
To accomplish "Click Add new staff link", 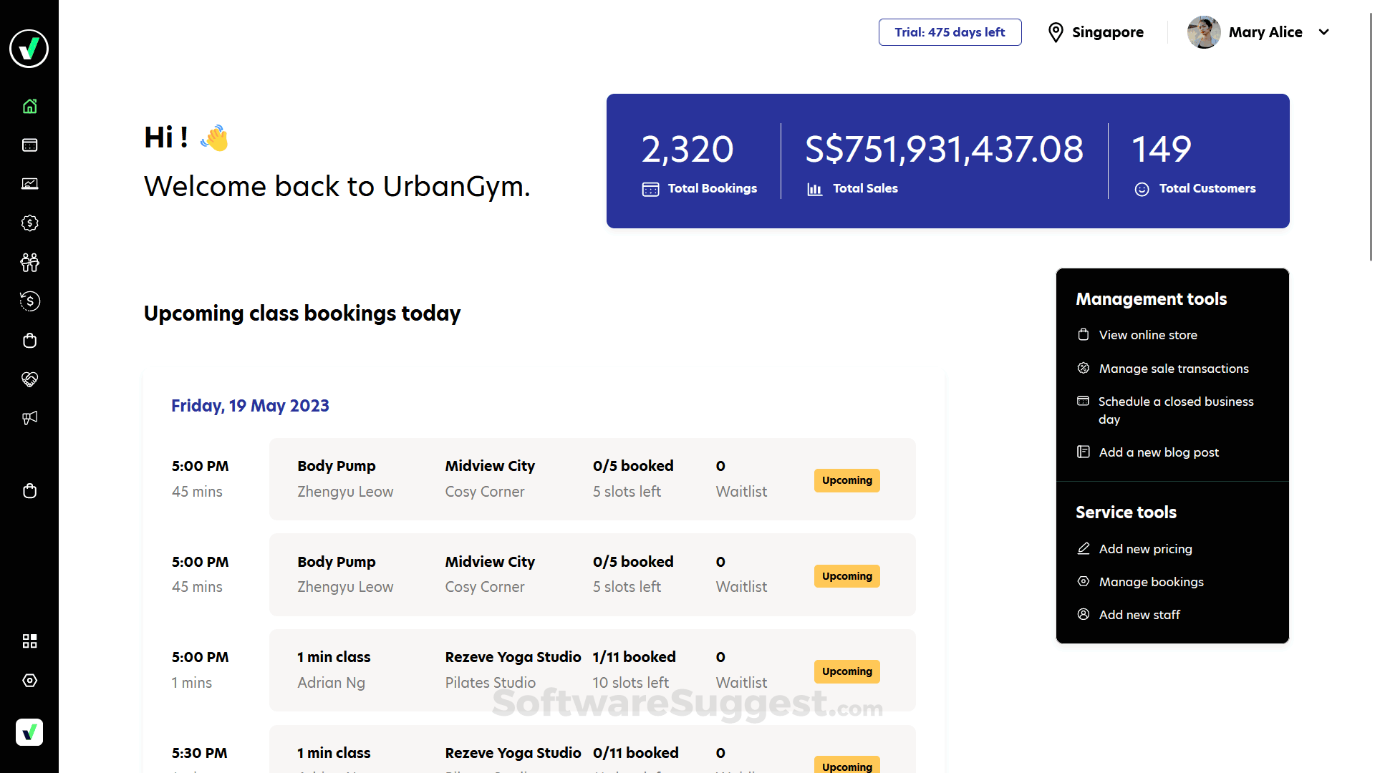I will click(x=1139, y=615).
